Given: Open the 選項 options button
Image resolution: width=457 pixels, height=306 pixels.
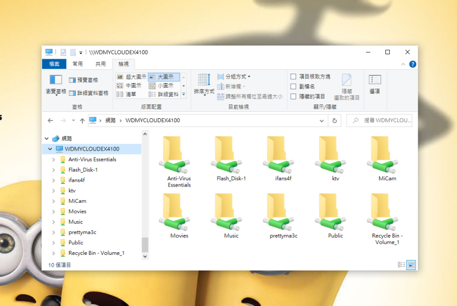Looking at the screenshot, I should [375, 84].
